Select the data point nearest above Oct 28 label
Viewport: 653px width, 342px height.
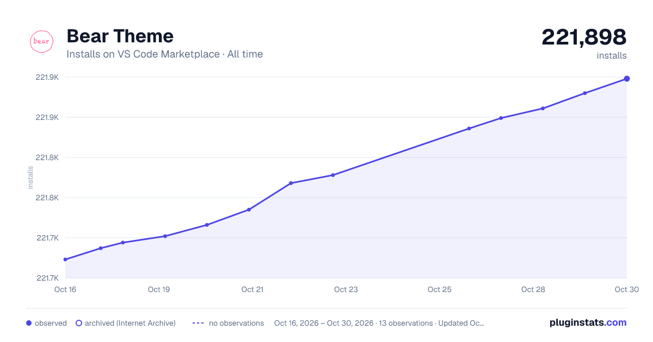click(x=543, y=109)
